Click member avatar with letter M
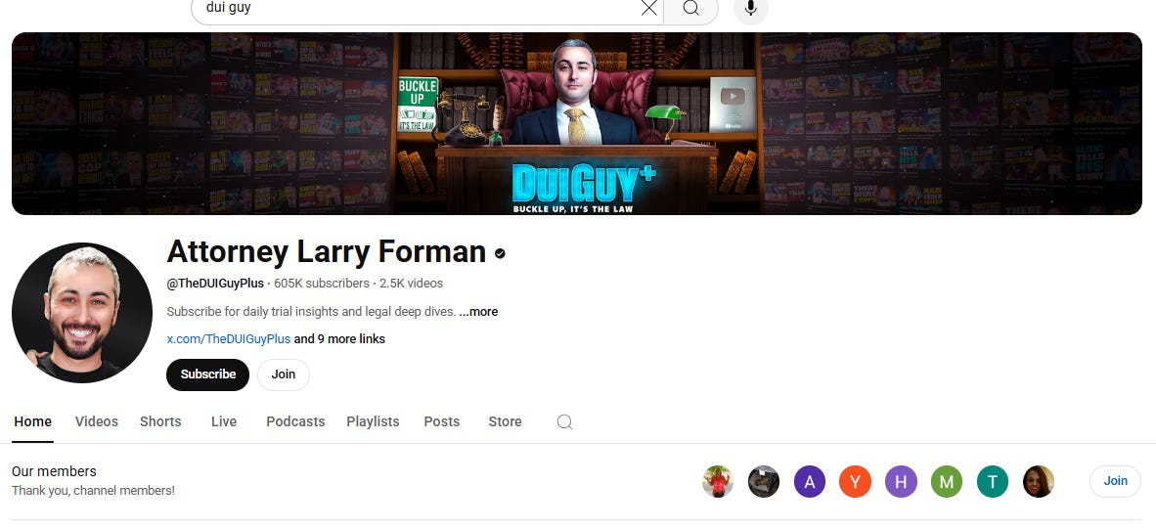 pyautogui.click(x=947, y=482)
